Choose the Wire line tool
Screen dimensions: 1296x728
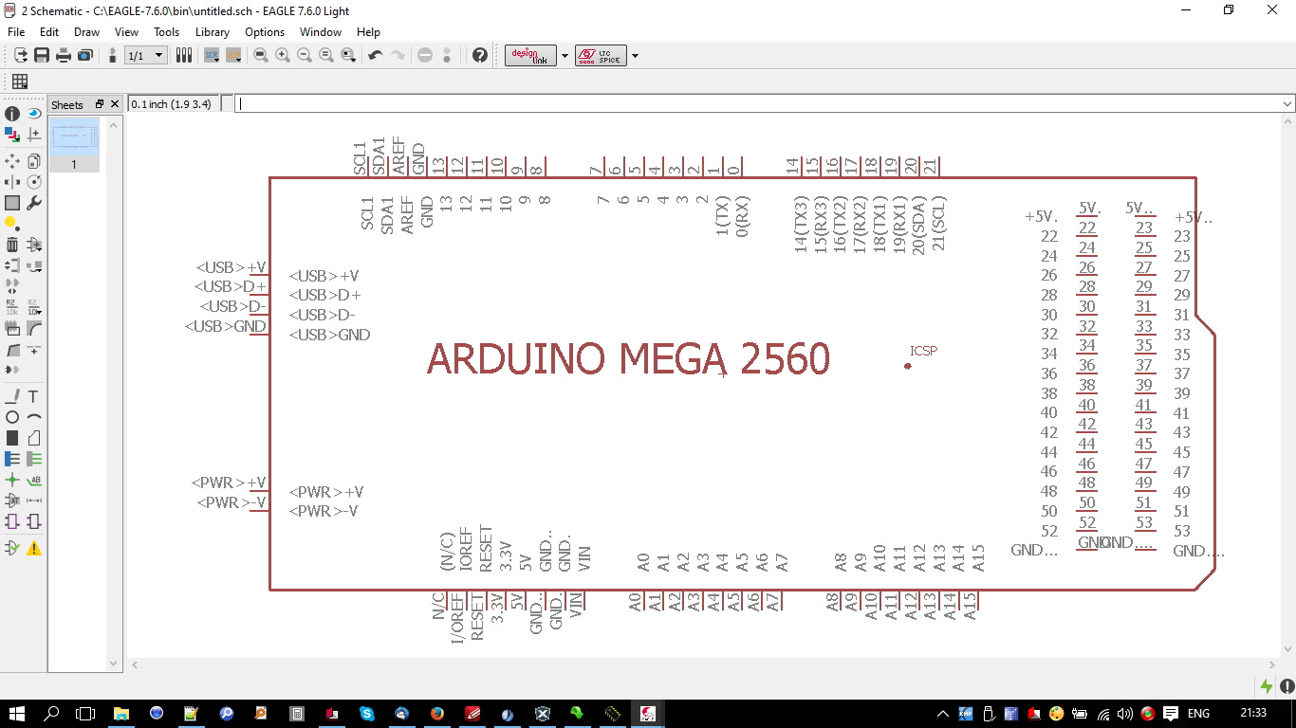pyautogui.click(x=12, y=396)
